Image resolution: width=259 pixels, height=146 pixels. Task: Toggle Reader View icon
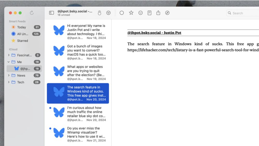pyautogui.click(x=149, y=13)
